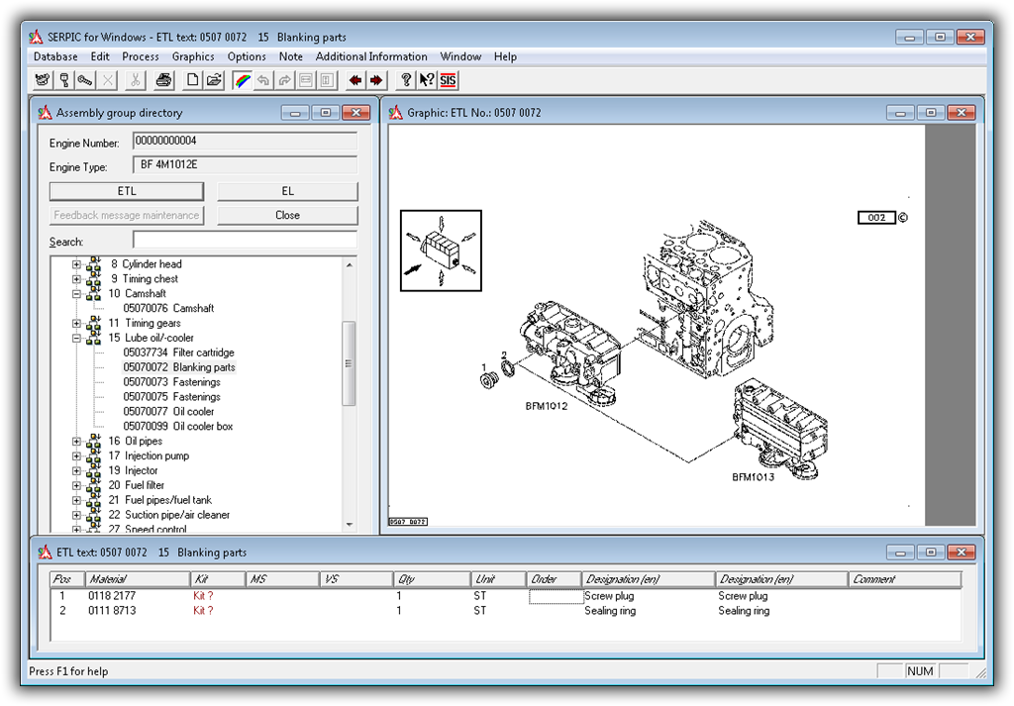The width and height of the screenshot is (1014, 706).
Task: Click the ETL text window title icon
Action: (x=45, y=553)
